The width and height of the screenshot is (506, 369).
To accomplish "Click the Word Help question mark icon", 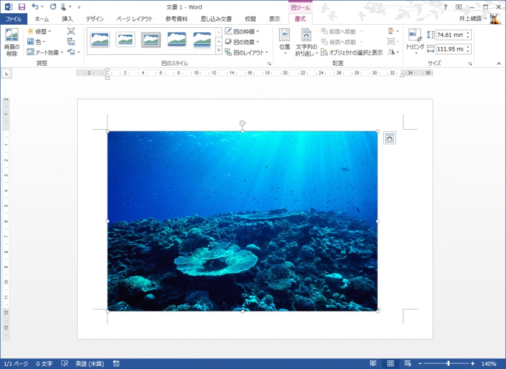I will coord(445,6).
